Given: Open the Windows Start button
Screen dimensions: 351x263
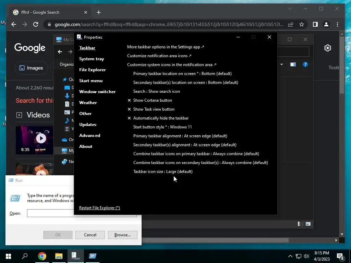Looking at the screenshot, I should (x=8, y=256).
